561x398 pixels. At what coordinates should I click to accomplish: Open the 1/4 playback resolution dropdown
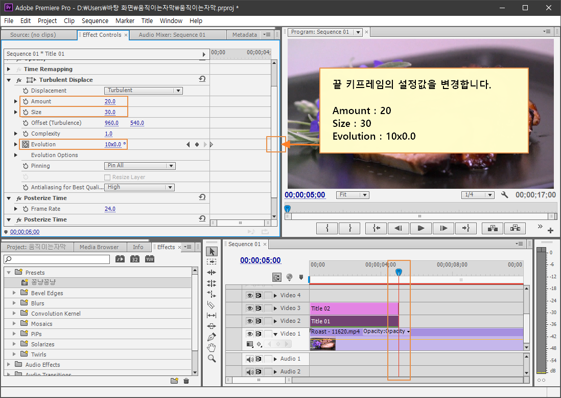tap(478, 195)
